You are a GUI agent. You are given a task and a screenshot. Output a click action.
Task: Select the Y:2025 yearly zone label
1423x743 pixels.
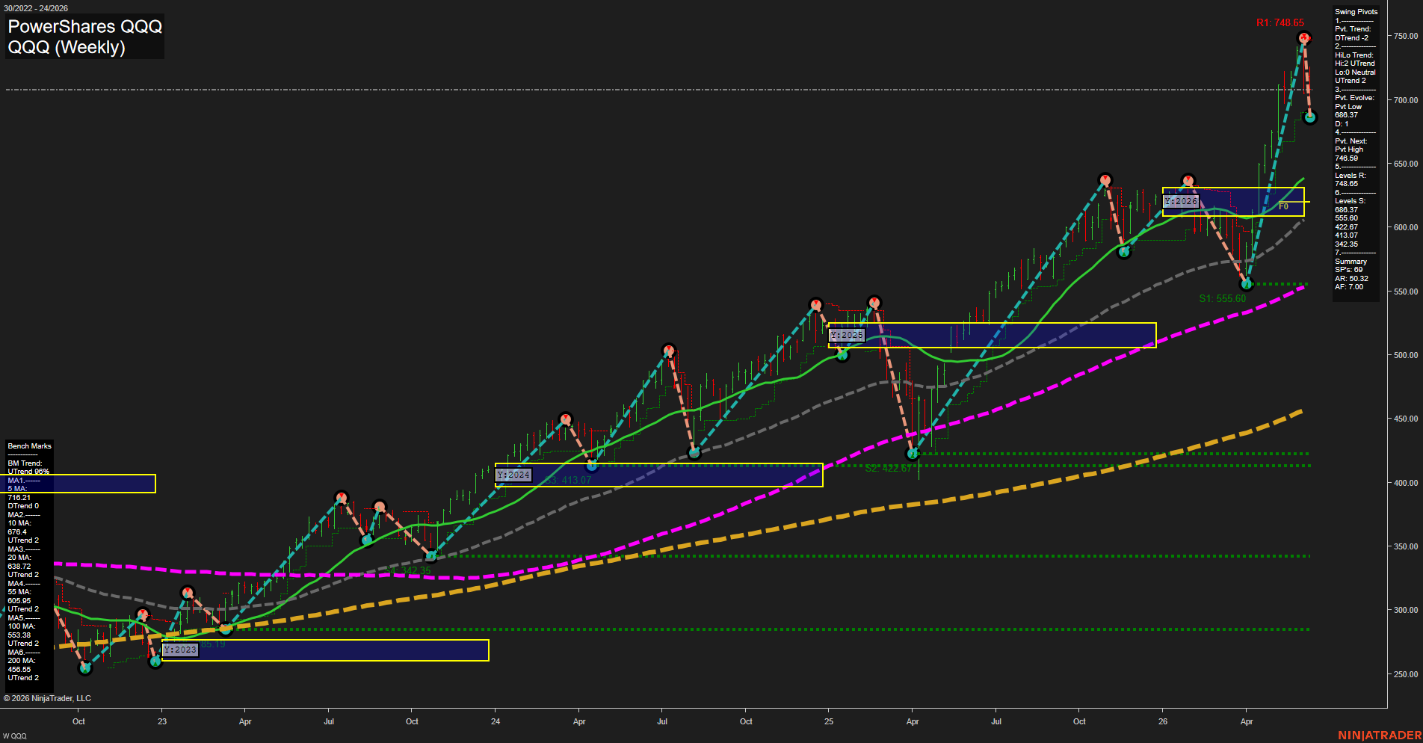point(847,335)
